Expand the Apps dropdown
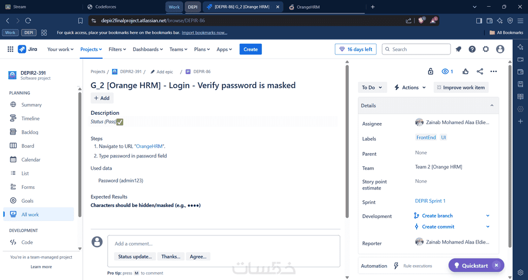528x280 pixels. 224,49
